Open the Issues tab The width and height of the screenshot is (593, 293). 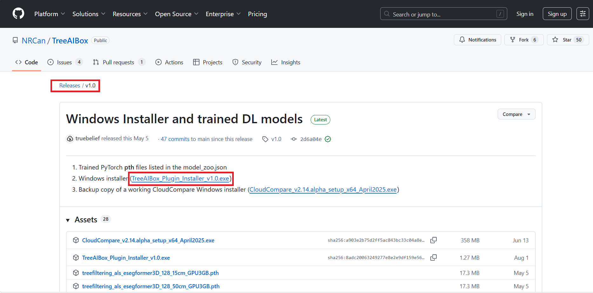coord(65,62)
